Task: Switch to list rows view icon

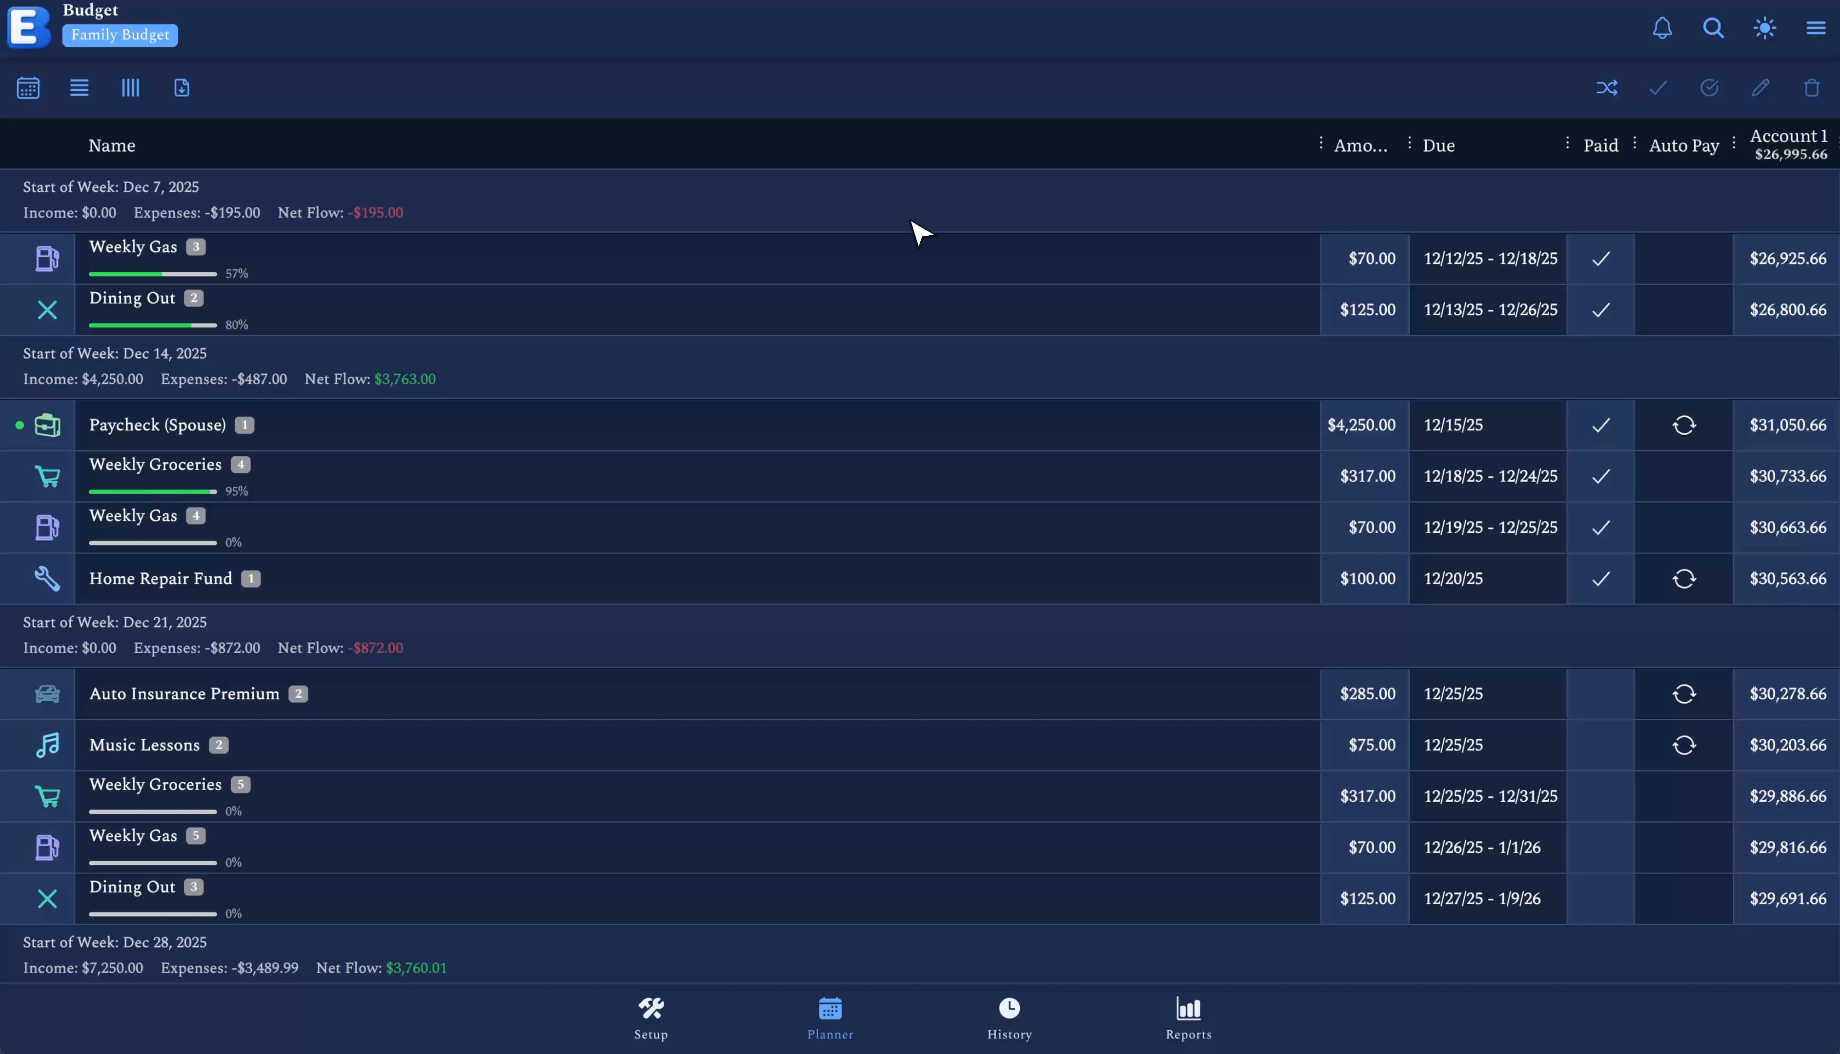Action: click(79, 88)
